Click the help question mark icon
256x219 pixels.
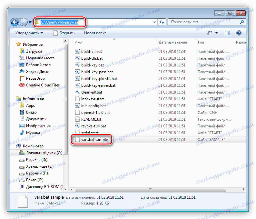[239, 33]
